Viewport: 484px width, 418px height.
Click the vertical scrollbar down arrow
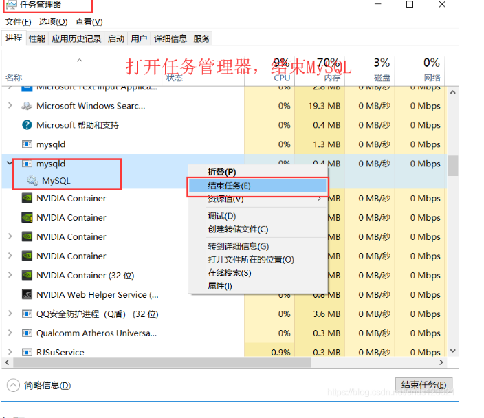point(453,351)
